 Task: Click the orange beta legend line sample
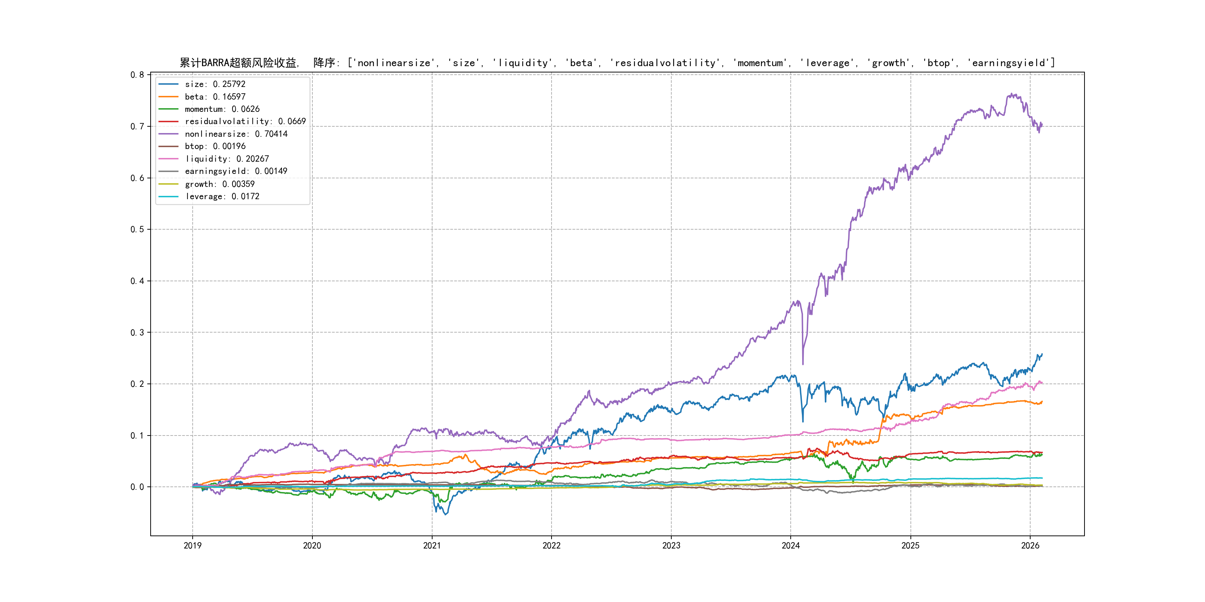pyautogui.click(x=168, y=97)
